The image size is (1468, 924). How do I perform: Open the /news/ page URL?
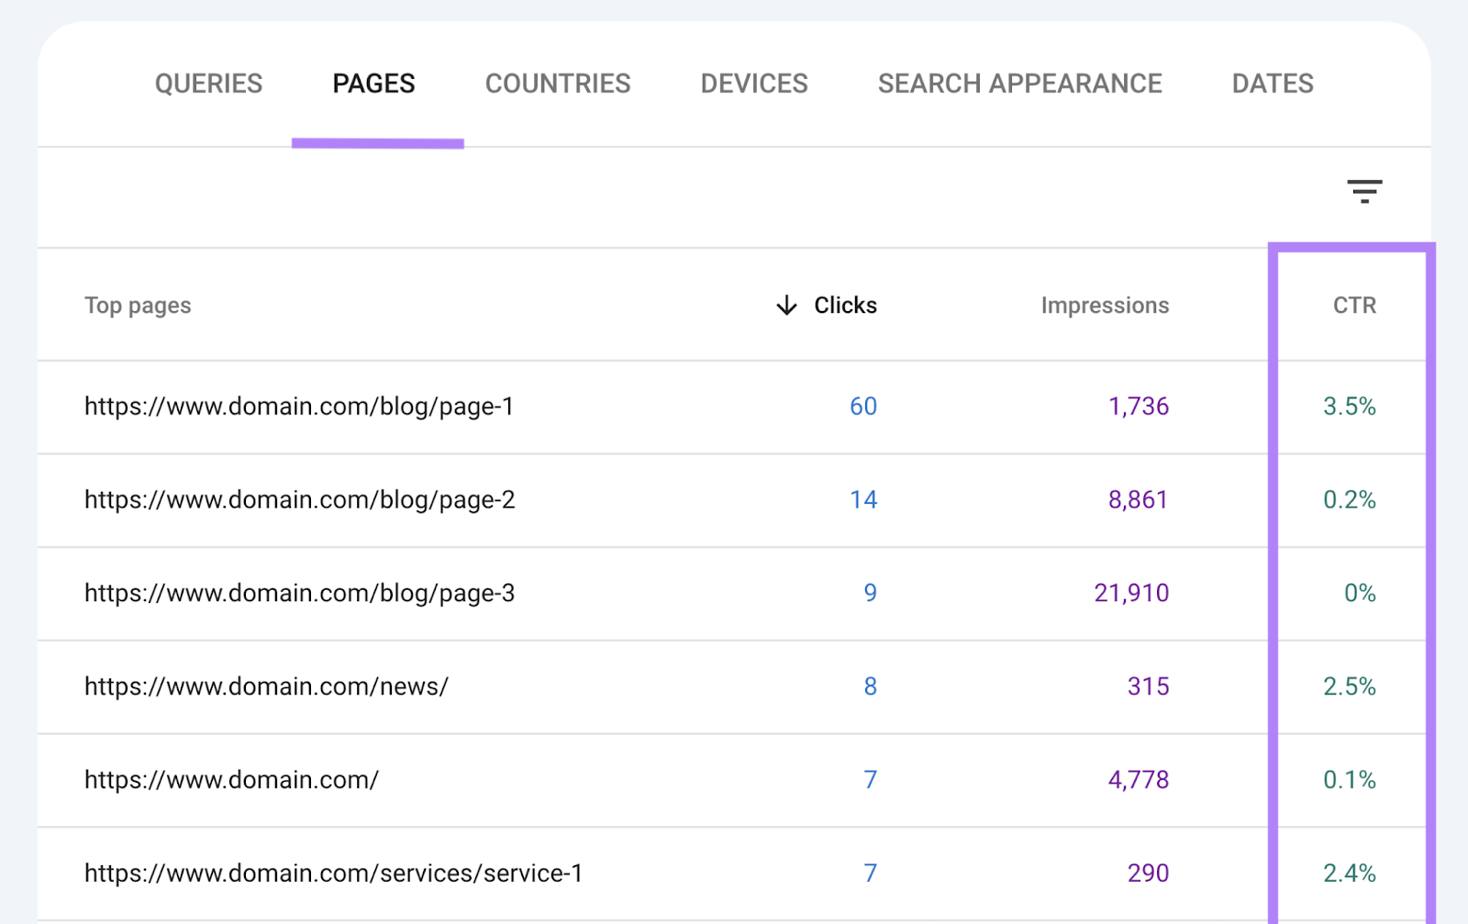pos(265,686)
